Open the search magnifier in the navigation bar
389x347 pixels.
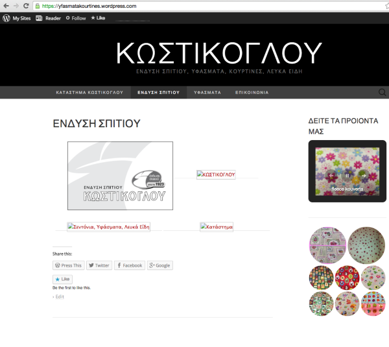click(382, 92)
